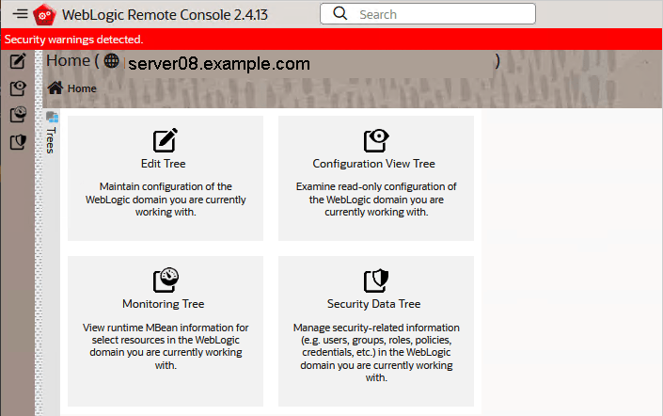
Task: Open the vertical Trees tab
Action: click(51, 140)
